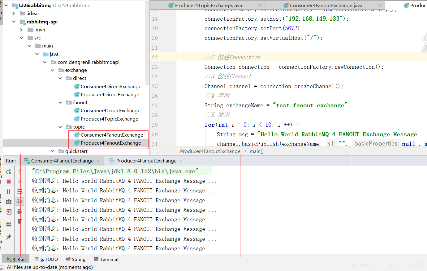
Task: Pin the Run tab with pin icon
Action: click(x=9, y=237)
